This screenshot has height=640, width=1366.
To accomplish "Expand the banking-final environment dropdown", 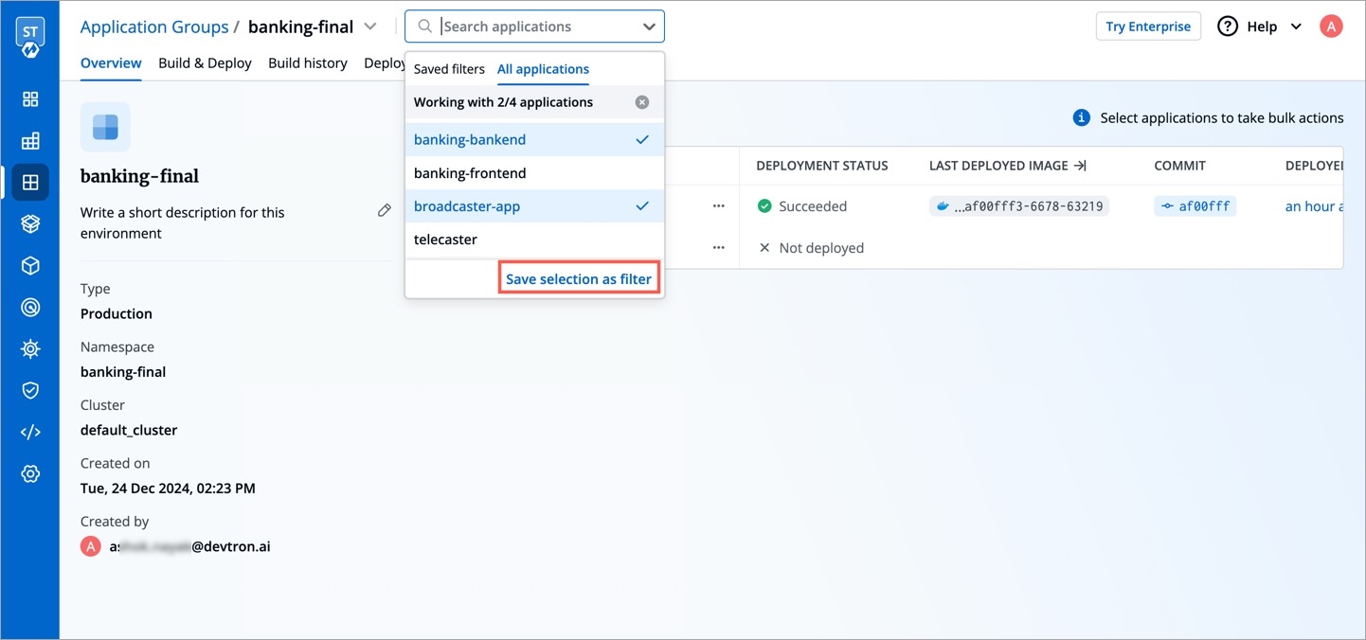I will point(370,27).
